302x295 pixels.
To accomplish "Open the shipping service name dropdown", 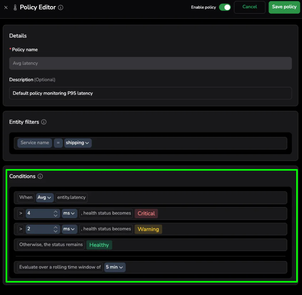I will pyautogui.click(x=78, y=143).
